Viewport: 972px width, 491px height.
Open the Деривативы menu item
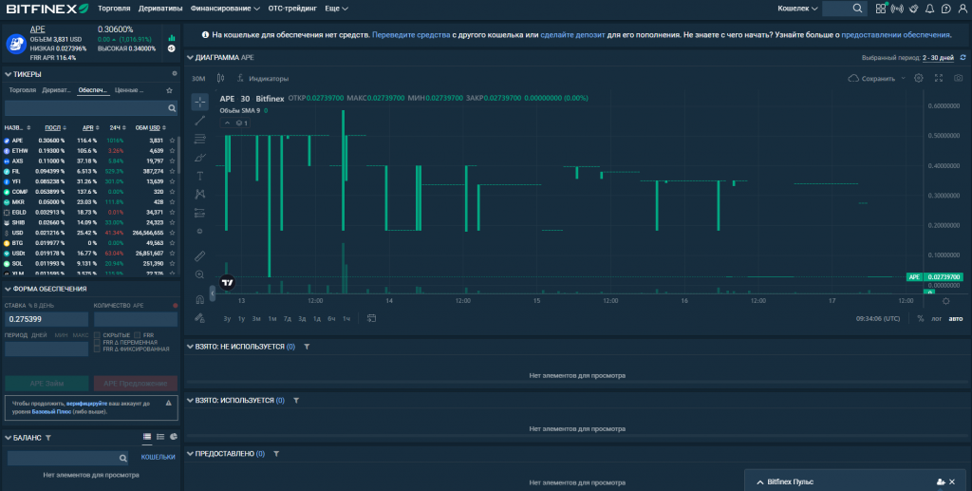(x=160, y=9)
